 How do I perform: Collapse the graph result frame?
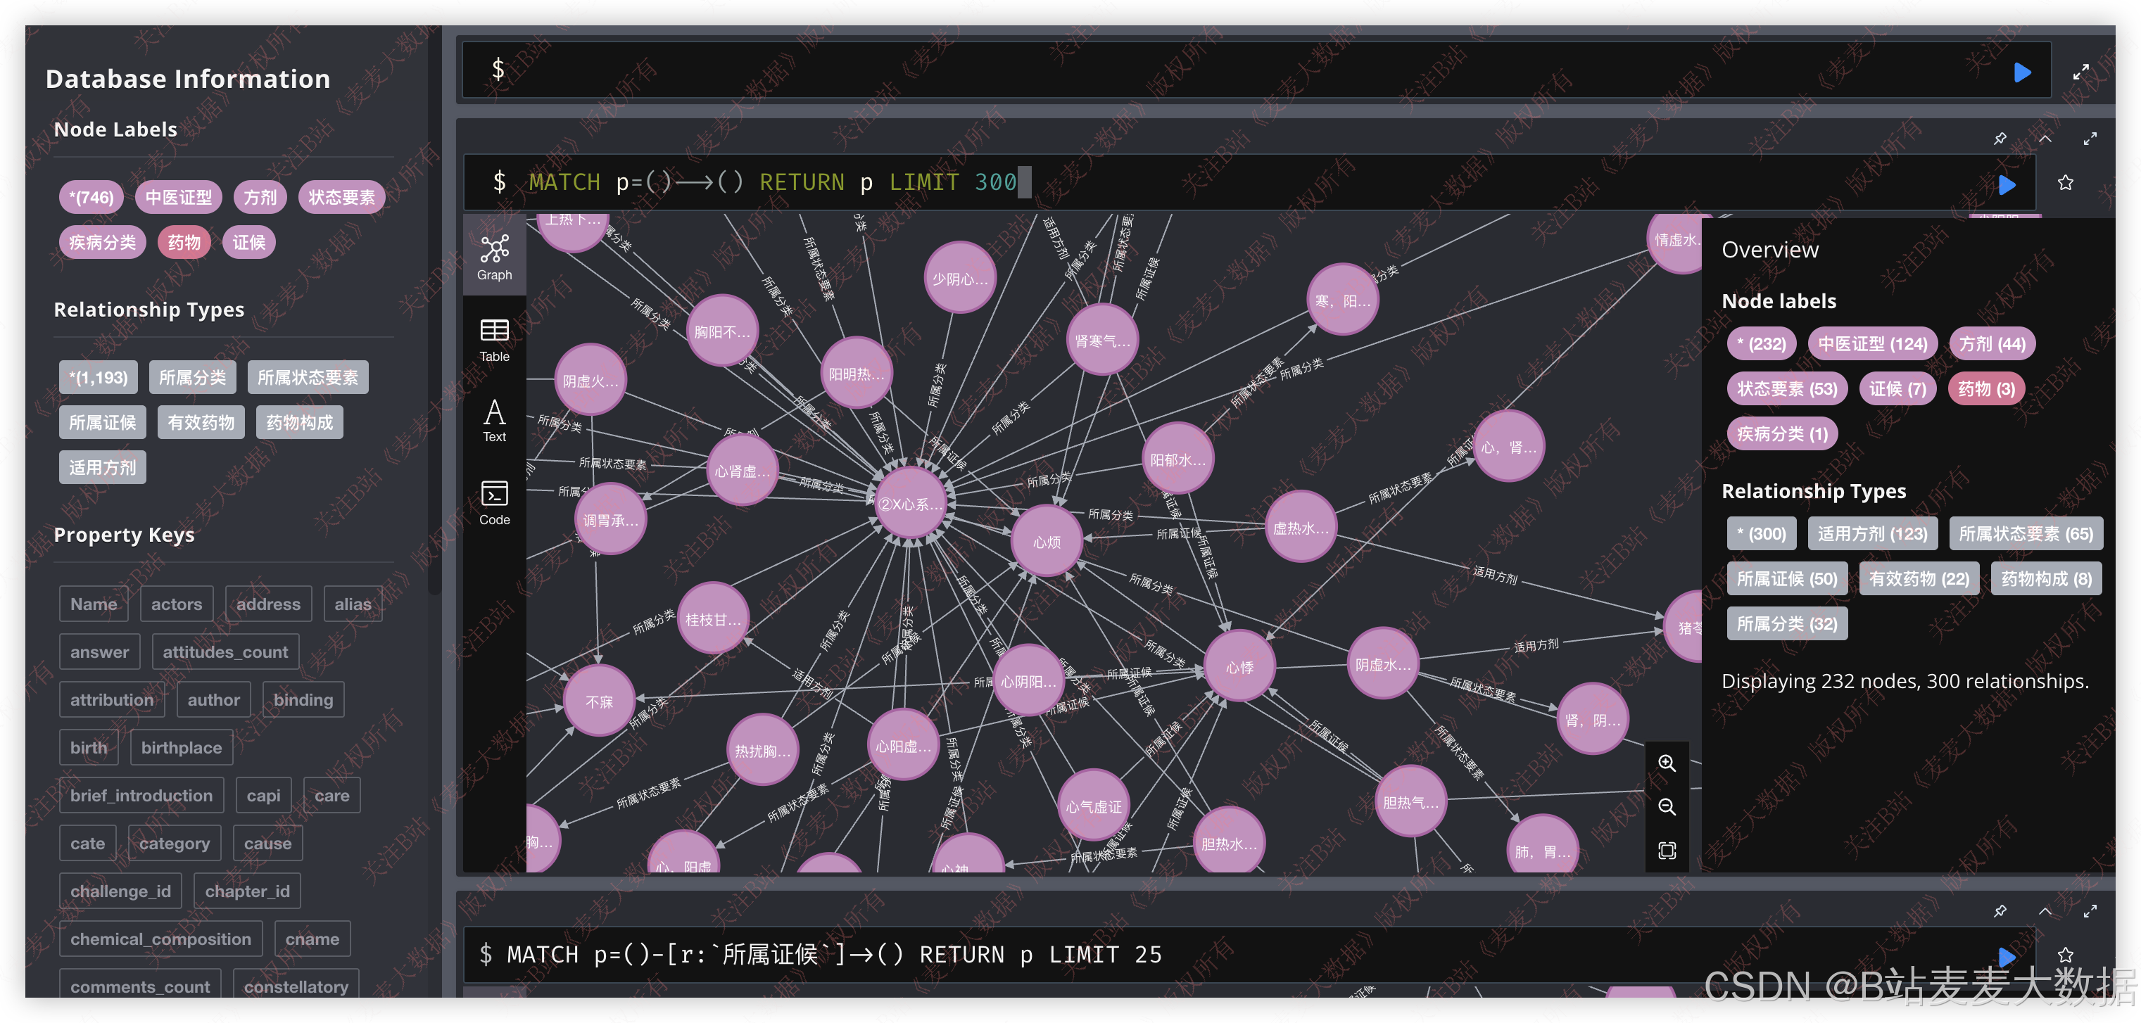[2045, 139]
